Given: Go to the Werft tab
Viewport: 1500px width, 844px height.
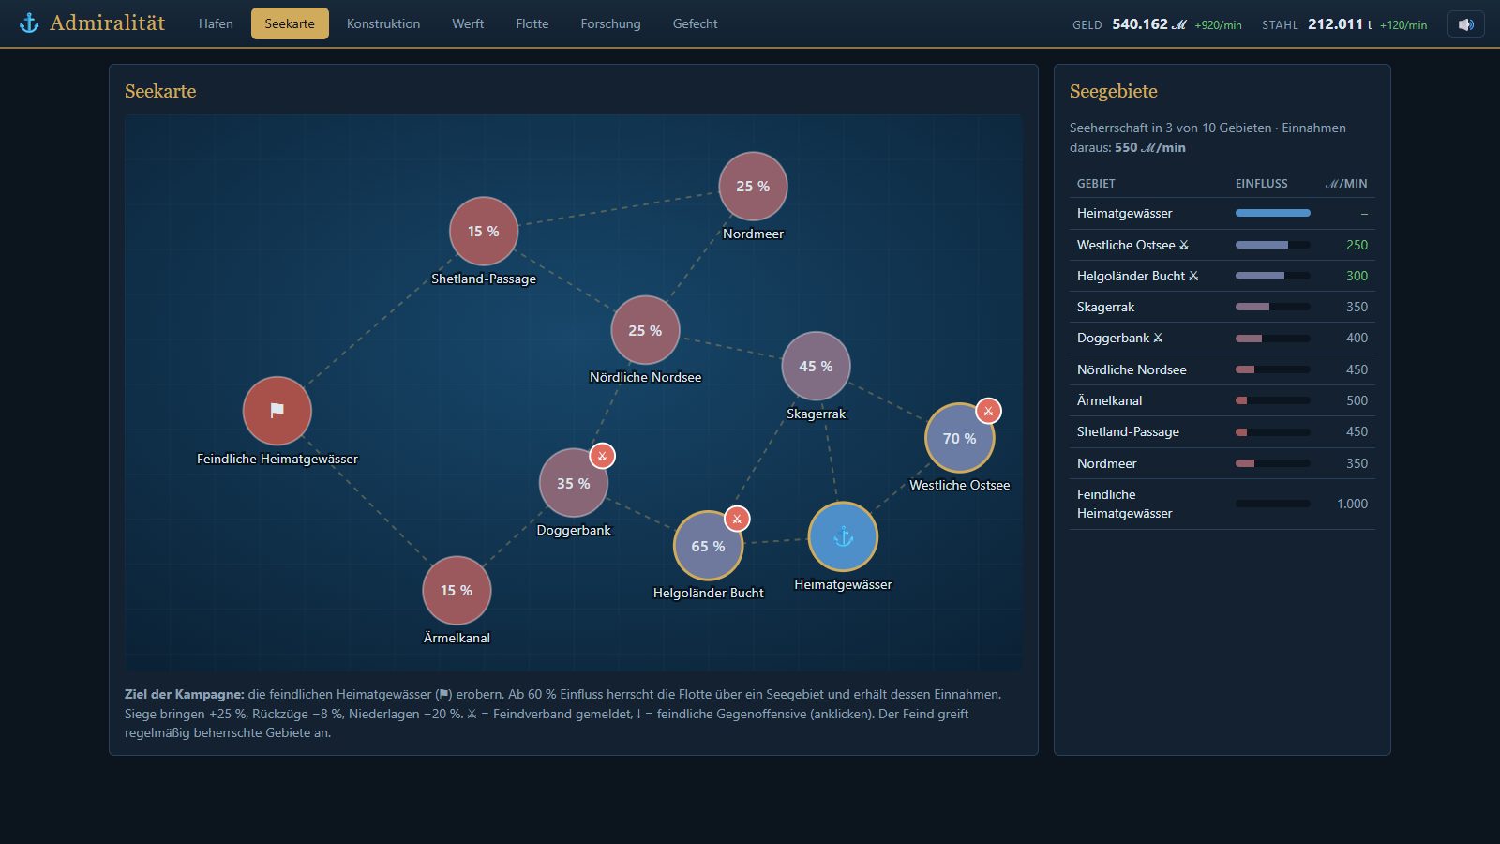Looking at the screenshot, I should [x=468, y=23].
